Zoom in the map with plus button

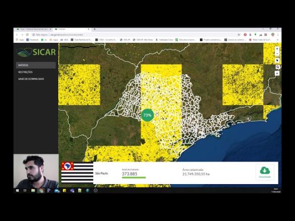tap(277, 49)
